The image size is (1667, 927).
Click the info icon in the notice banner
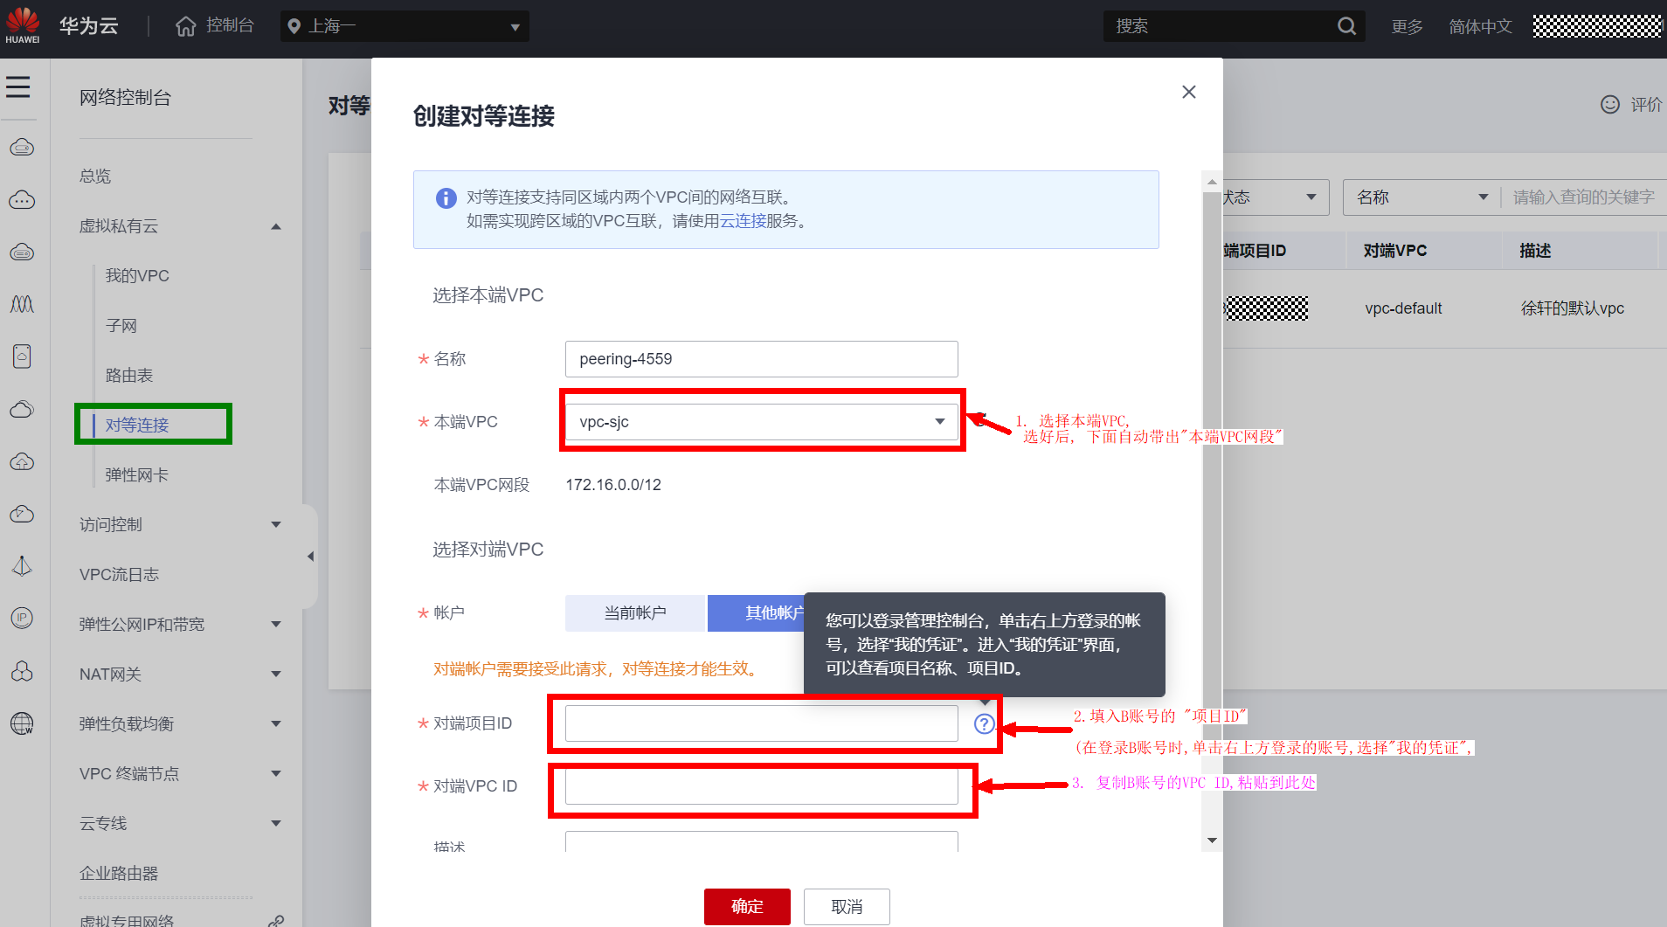pos(446,198)
